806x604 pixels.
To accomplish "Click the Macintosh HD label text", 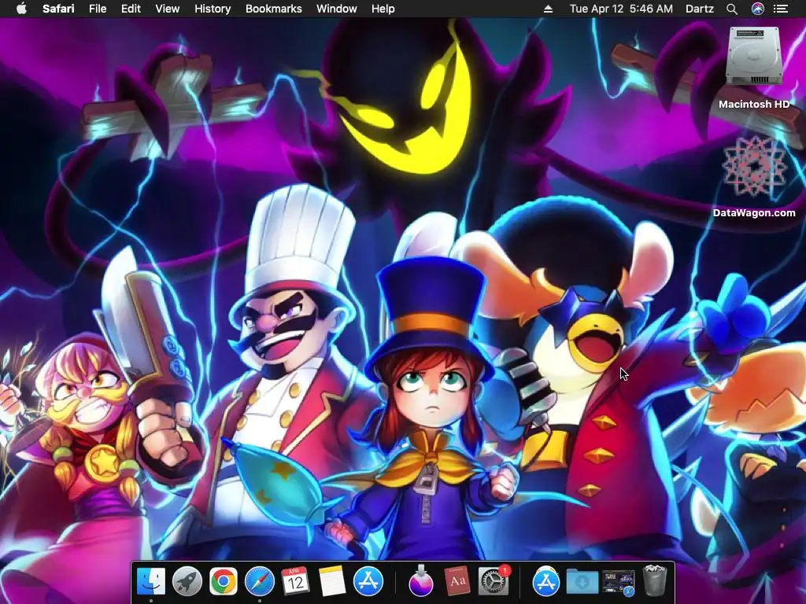I will (754, 105).
